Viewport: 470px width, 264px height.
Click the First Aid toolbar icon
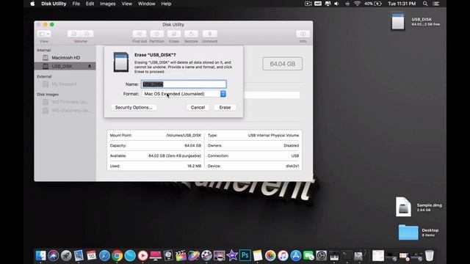140,34
